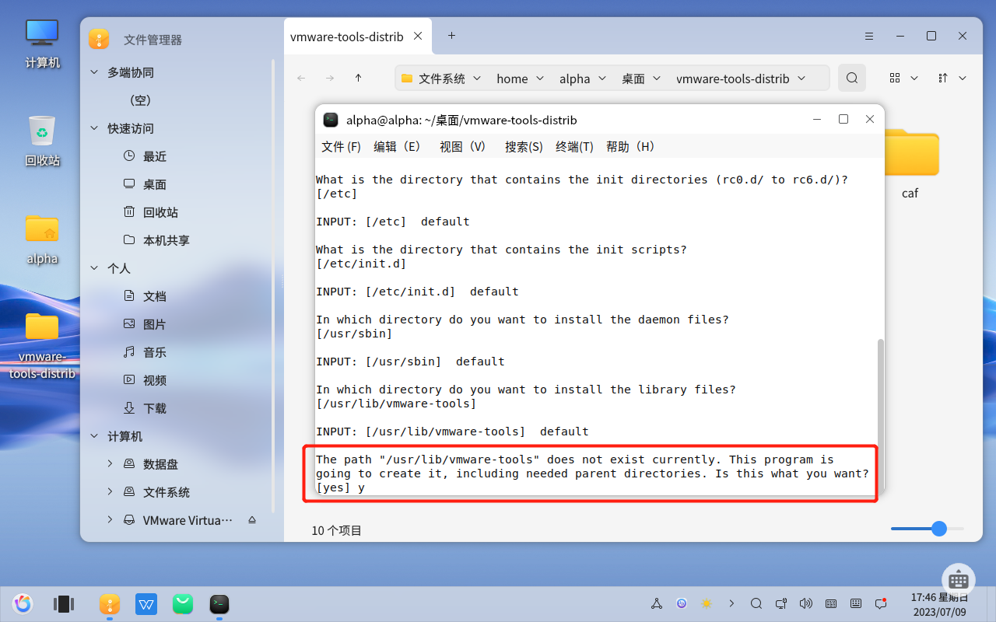Expand VMware Virtual drive tree node
This screenshot has height=622, width=996.
[x=110, y=520]
